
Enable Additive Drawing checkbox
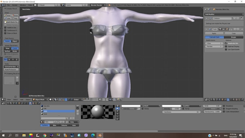tap(5, 27)
